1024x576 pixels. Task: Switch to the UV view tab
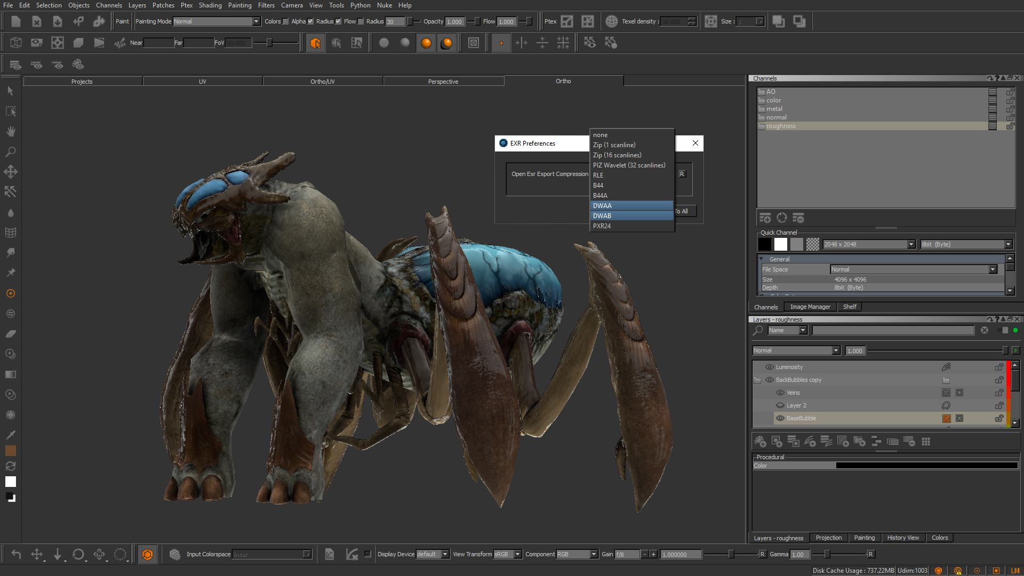pos(203,82)
